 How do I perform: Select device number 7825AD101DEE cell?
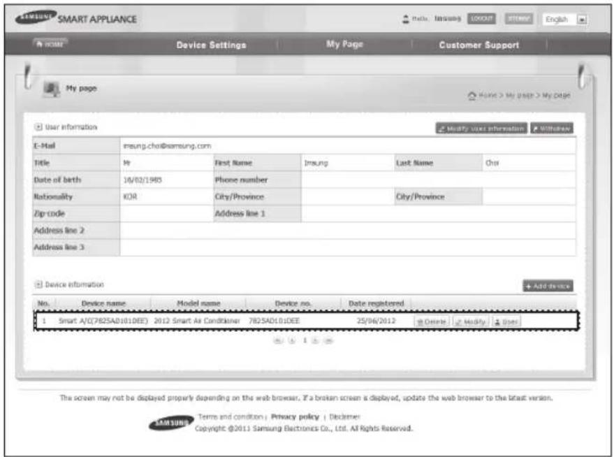click(x=274, y=321)
